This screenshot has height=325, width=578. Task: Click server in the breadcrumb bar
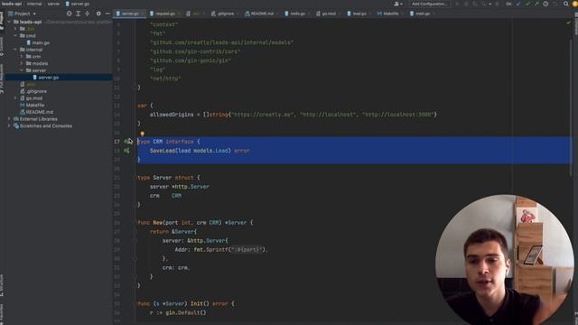(53, 4)
